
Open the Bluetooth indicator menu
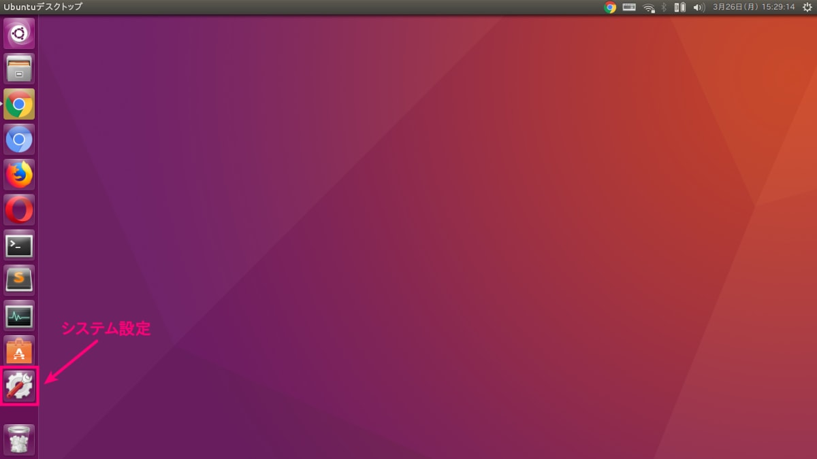click(664, 7)
